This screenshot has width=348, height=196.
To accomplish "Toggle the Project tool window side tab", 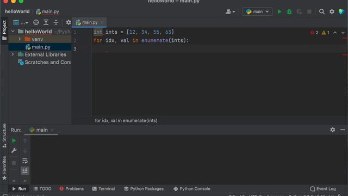I will (4, 30).
